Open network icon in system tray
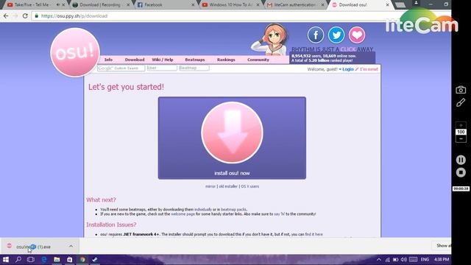This screenshot has height=265, width=471. (x=388, y=259)
